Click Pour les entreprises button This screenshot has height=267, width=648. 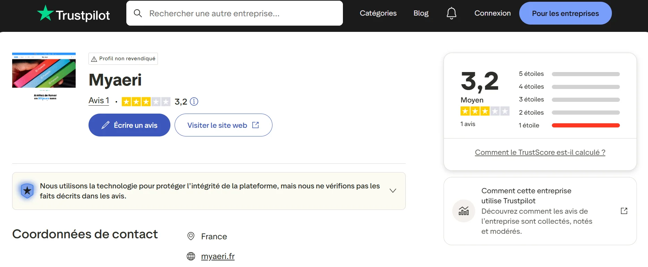pyautogui.click(x=565, y=13)
